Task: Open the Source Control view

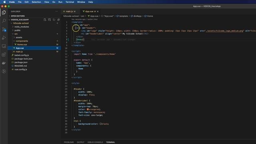Action: pyautogui.click(x=4, y=29)
